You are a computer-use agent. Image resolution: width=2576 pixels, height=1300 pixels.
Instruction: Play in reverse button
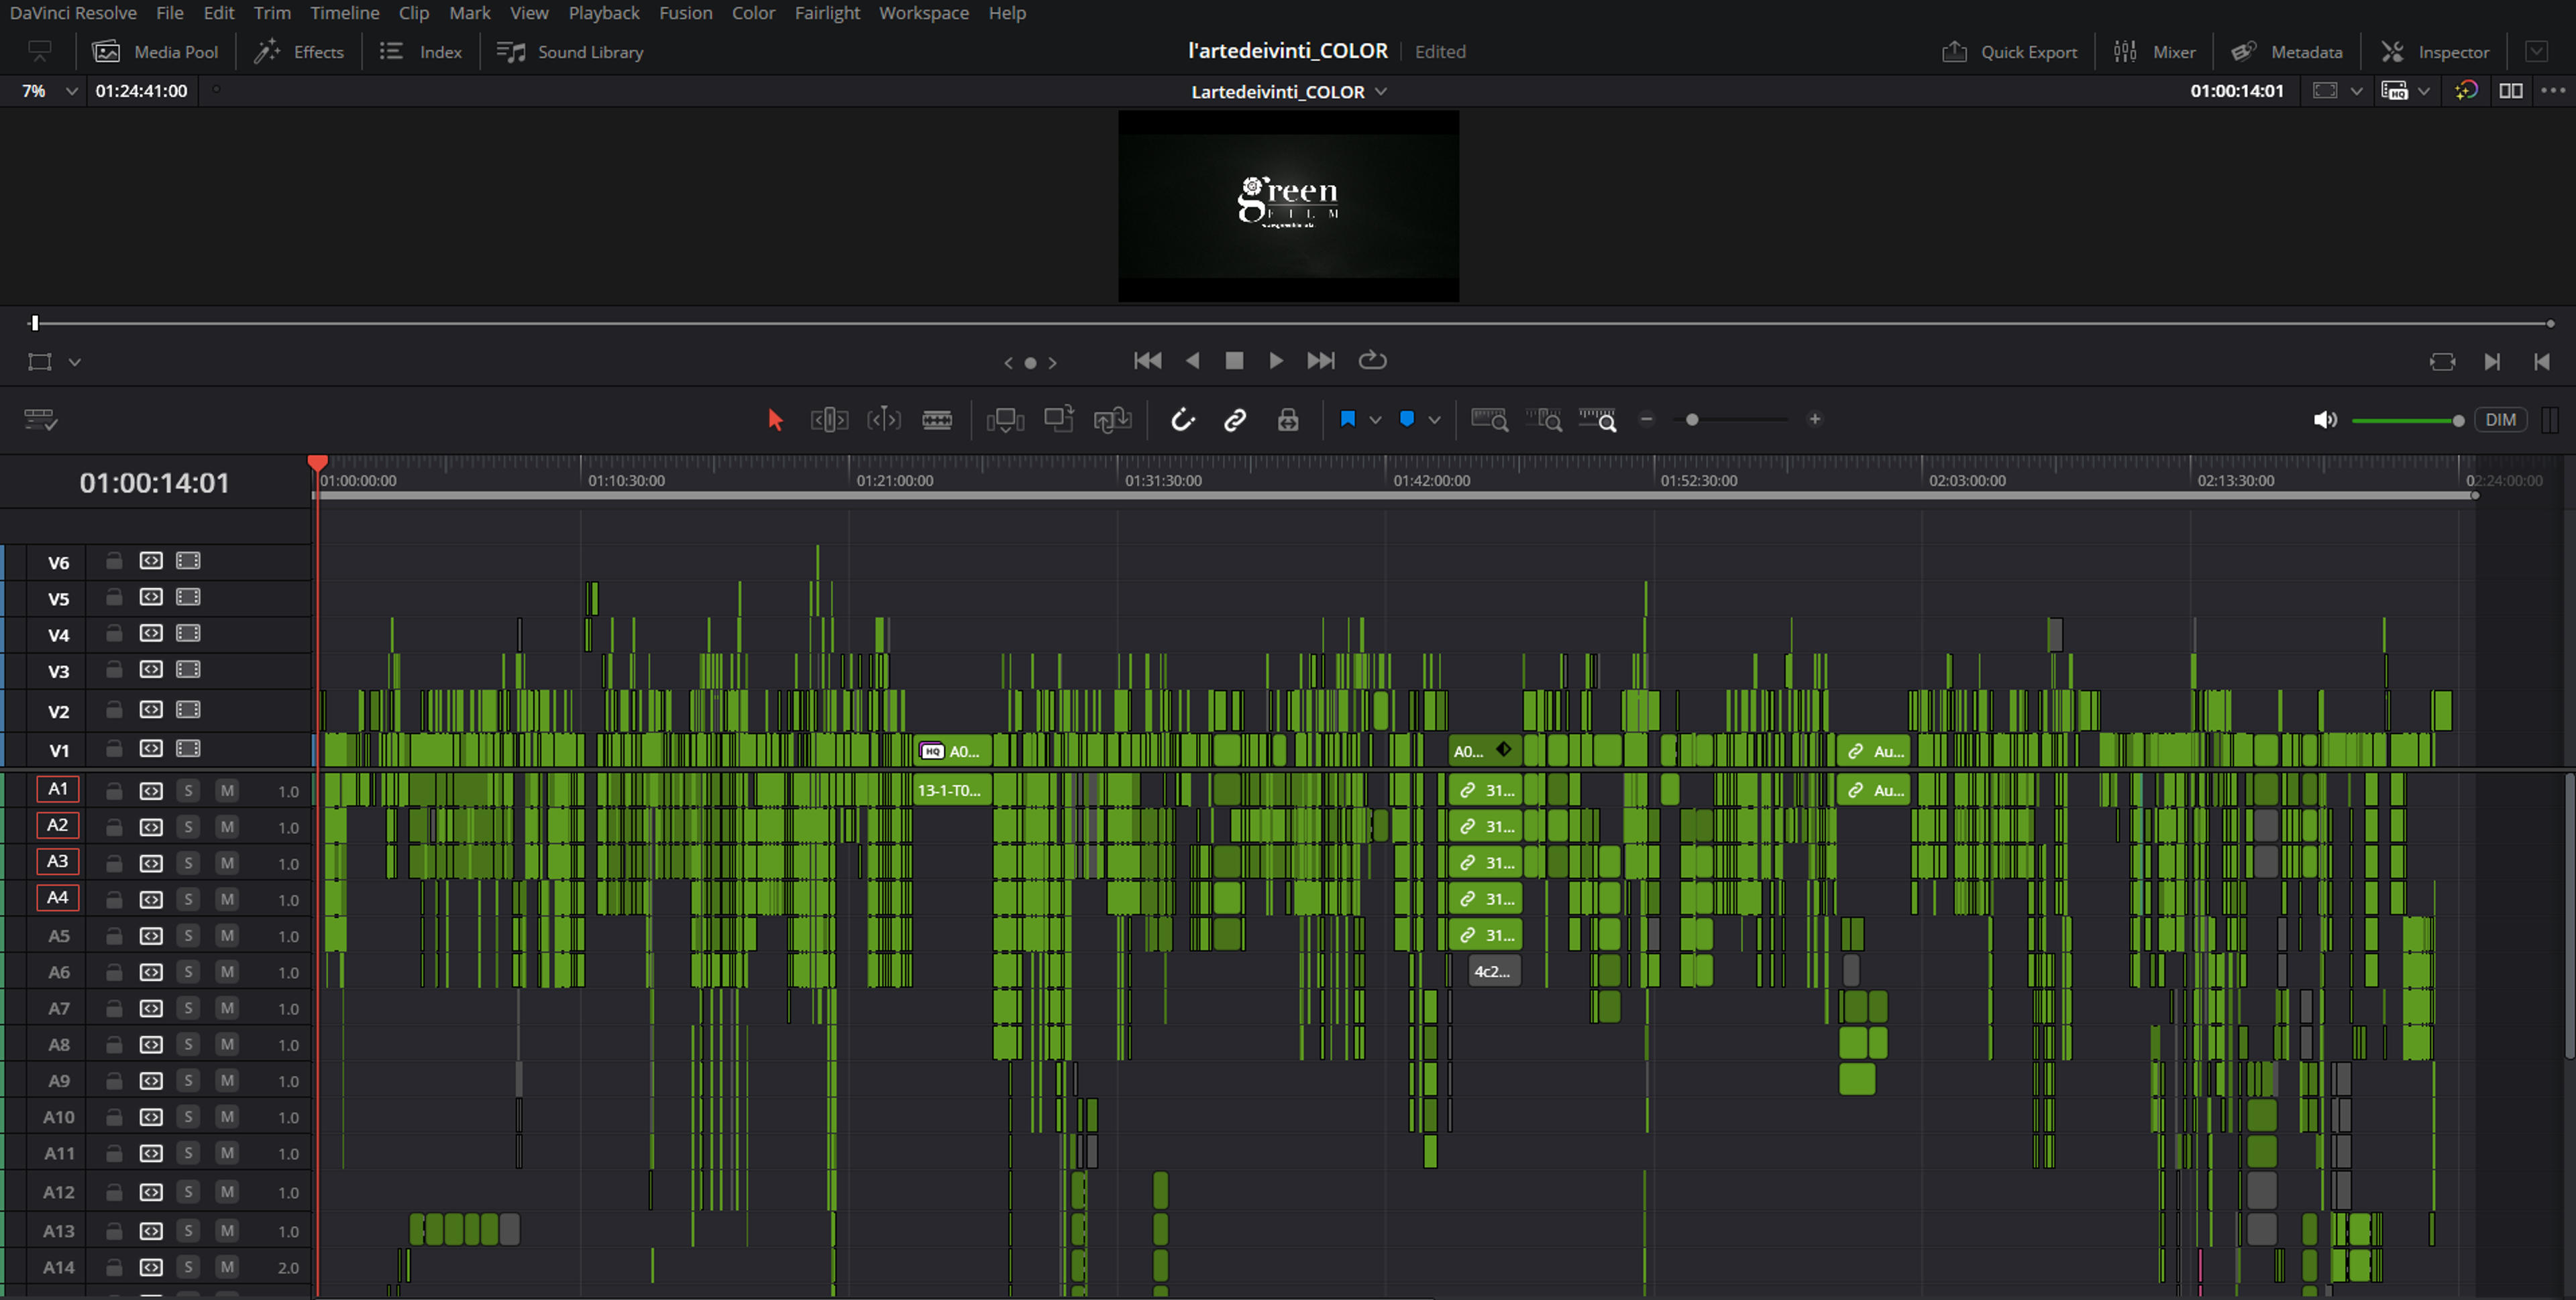click(1192, 361)
